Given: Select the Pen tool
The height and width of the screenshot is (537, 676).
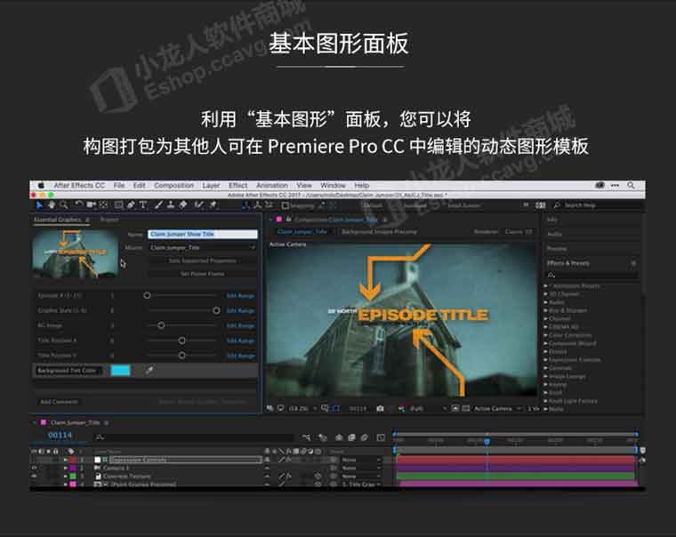Looking at the screenshot, I should [x=131, y=204].
